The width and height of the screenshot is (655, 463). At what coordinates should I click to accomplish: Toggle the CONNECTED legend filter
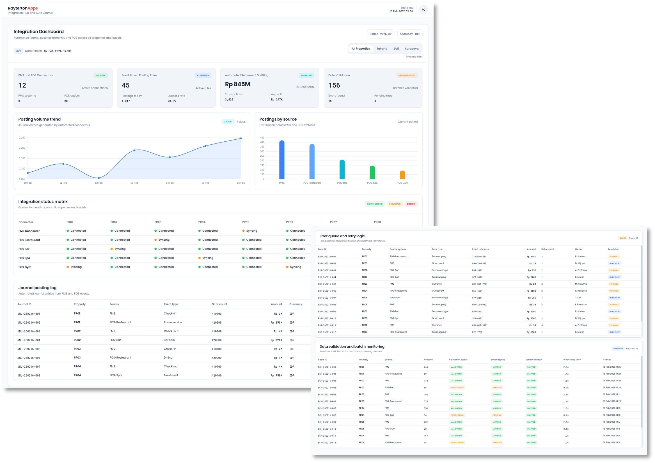coord(374,204)
